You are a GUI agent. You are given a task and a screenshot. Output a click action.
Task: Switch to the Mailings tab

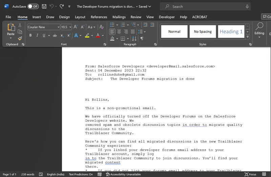click(119, 17)
